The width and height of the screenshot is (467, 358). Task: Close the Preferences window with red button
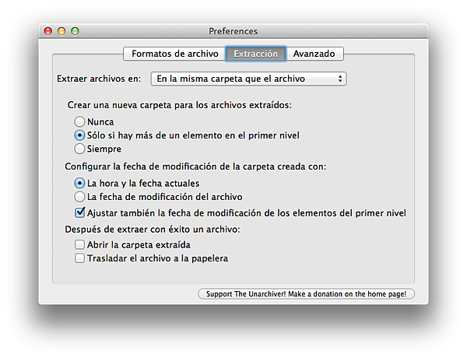(47, 31)
